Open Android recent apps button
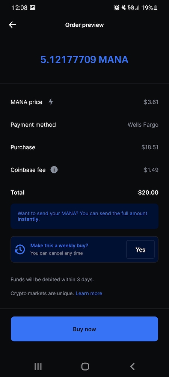This screenshot has width=169, height=377. point(38,366)
